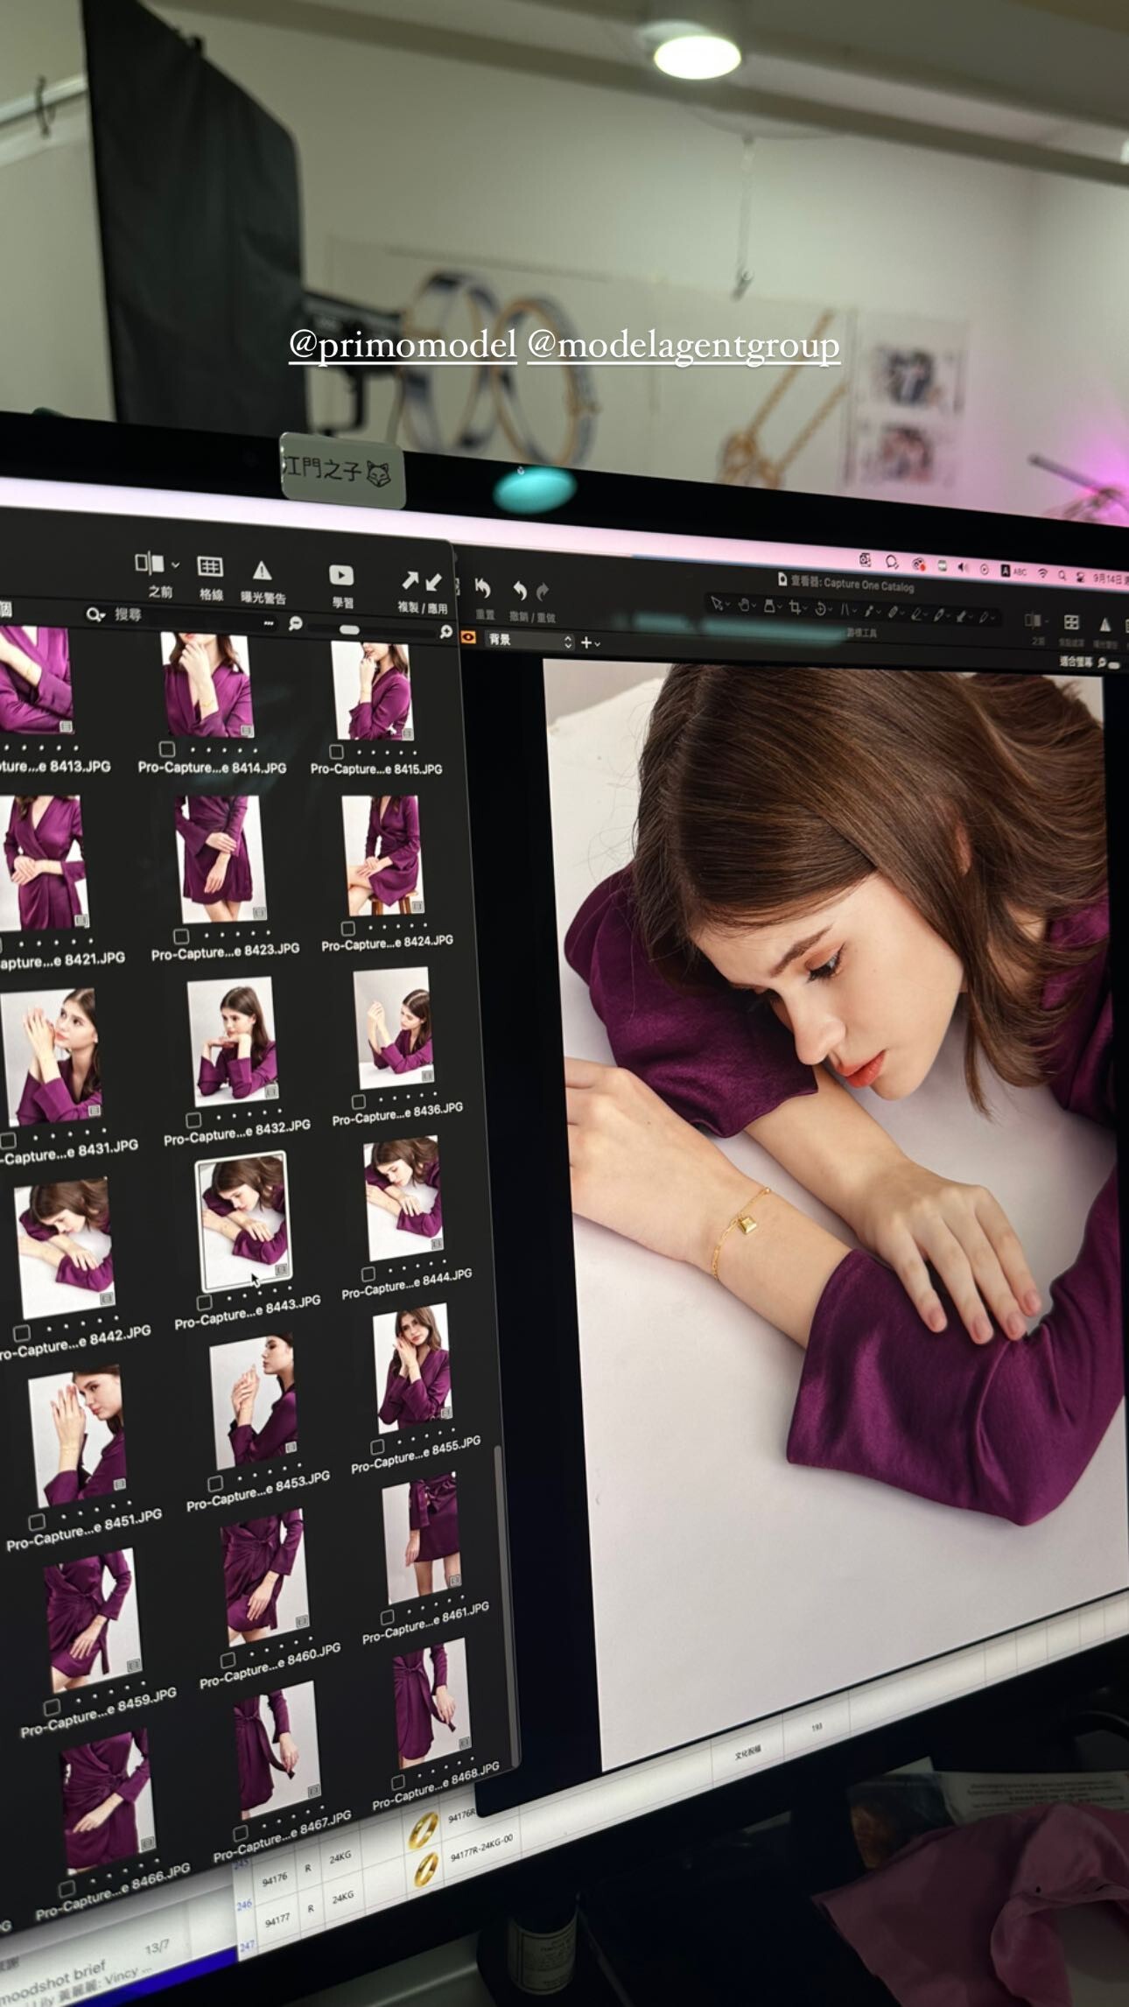
Task: Toggle the Grid (格線) overlay icon
Action: click(210, 566)
